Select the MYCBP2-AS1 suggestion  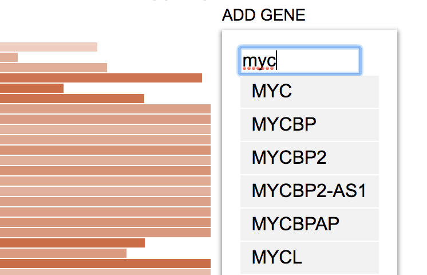pyautogui.click(x=309, y=191)
